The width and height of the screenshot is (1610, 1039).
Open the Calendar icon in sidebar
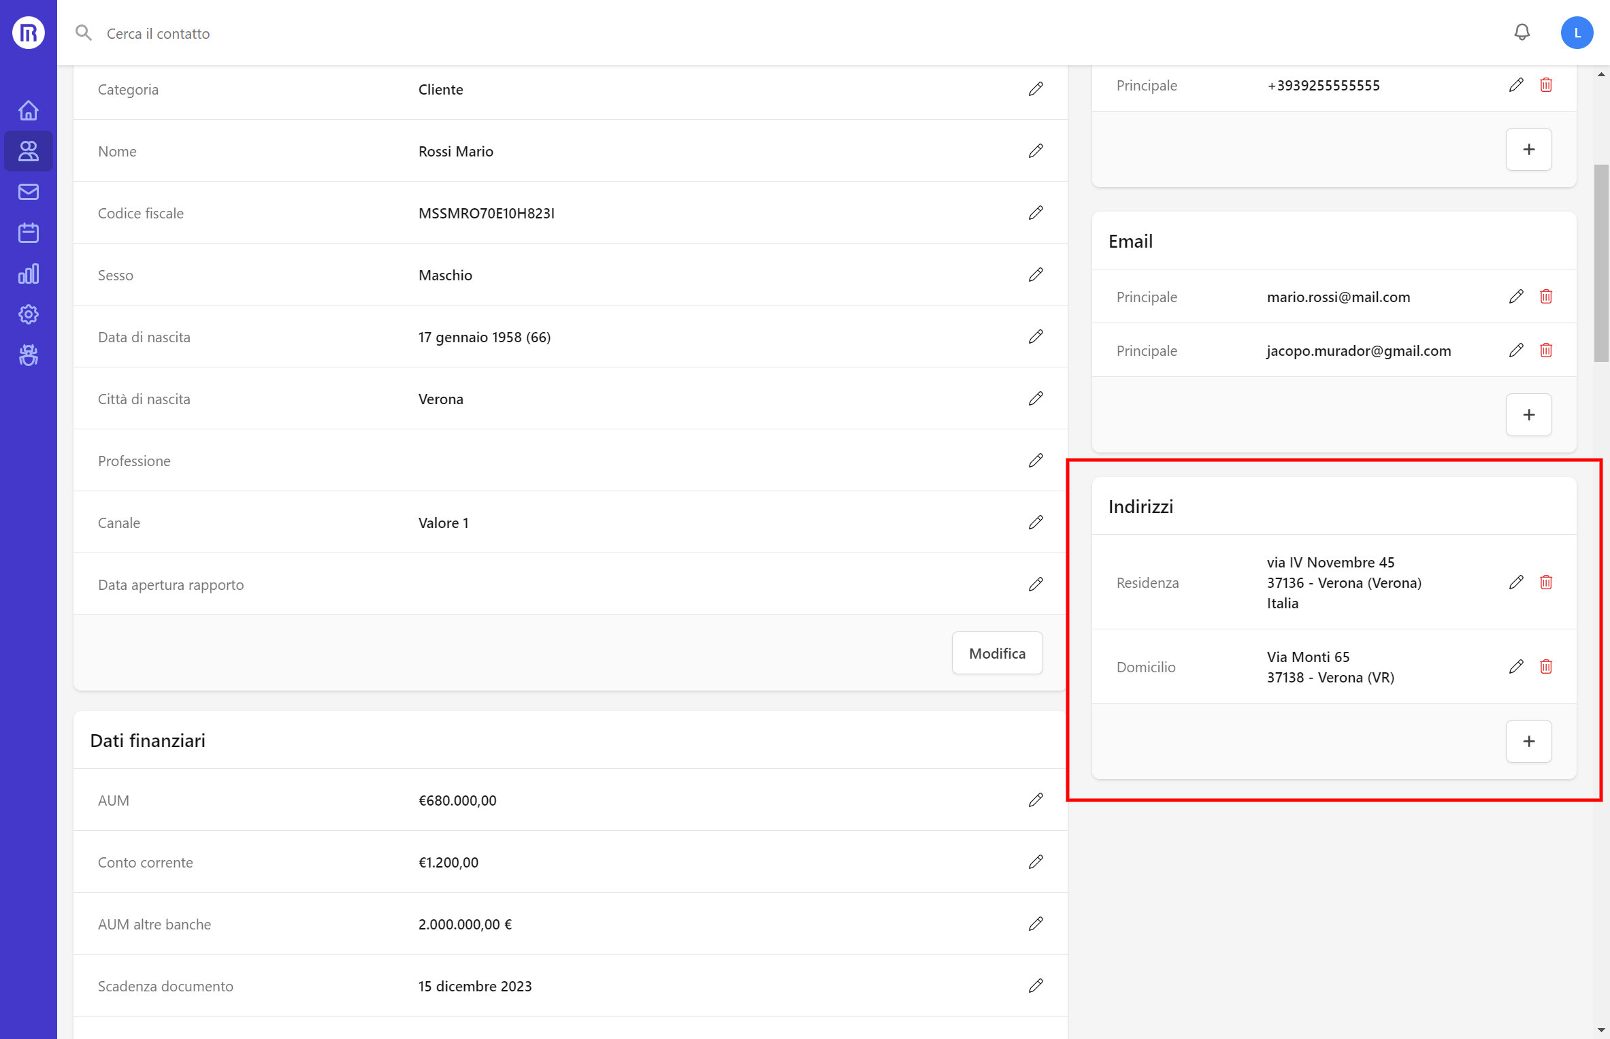[28, 233]
